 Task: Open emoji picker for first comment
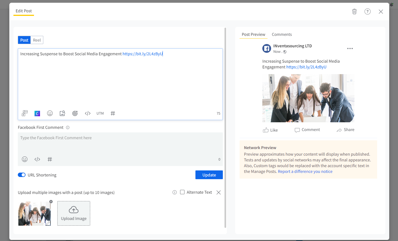coord(25,159)
